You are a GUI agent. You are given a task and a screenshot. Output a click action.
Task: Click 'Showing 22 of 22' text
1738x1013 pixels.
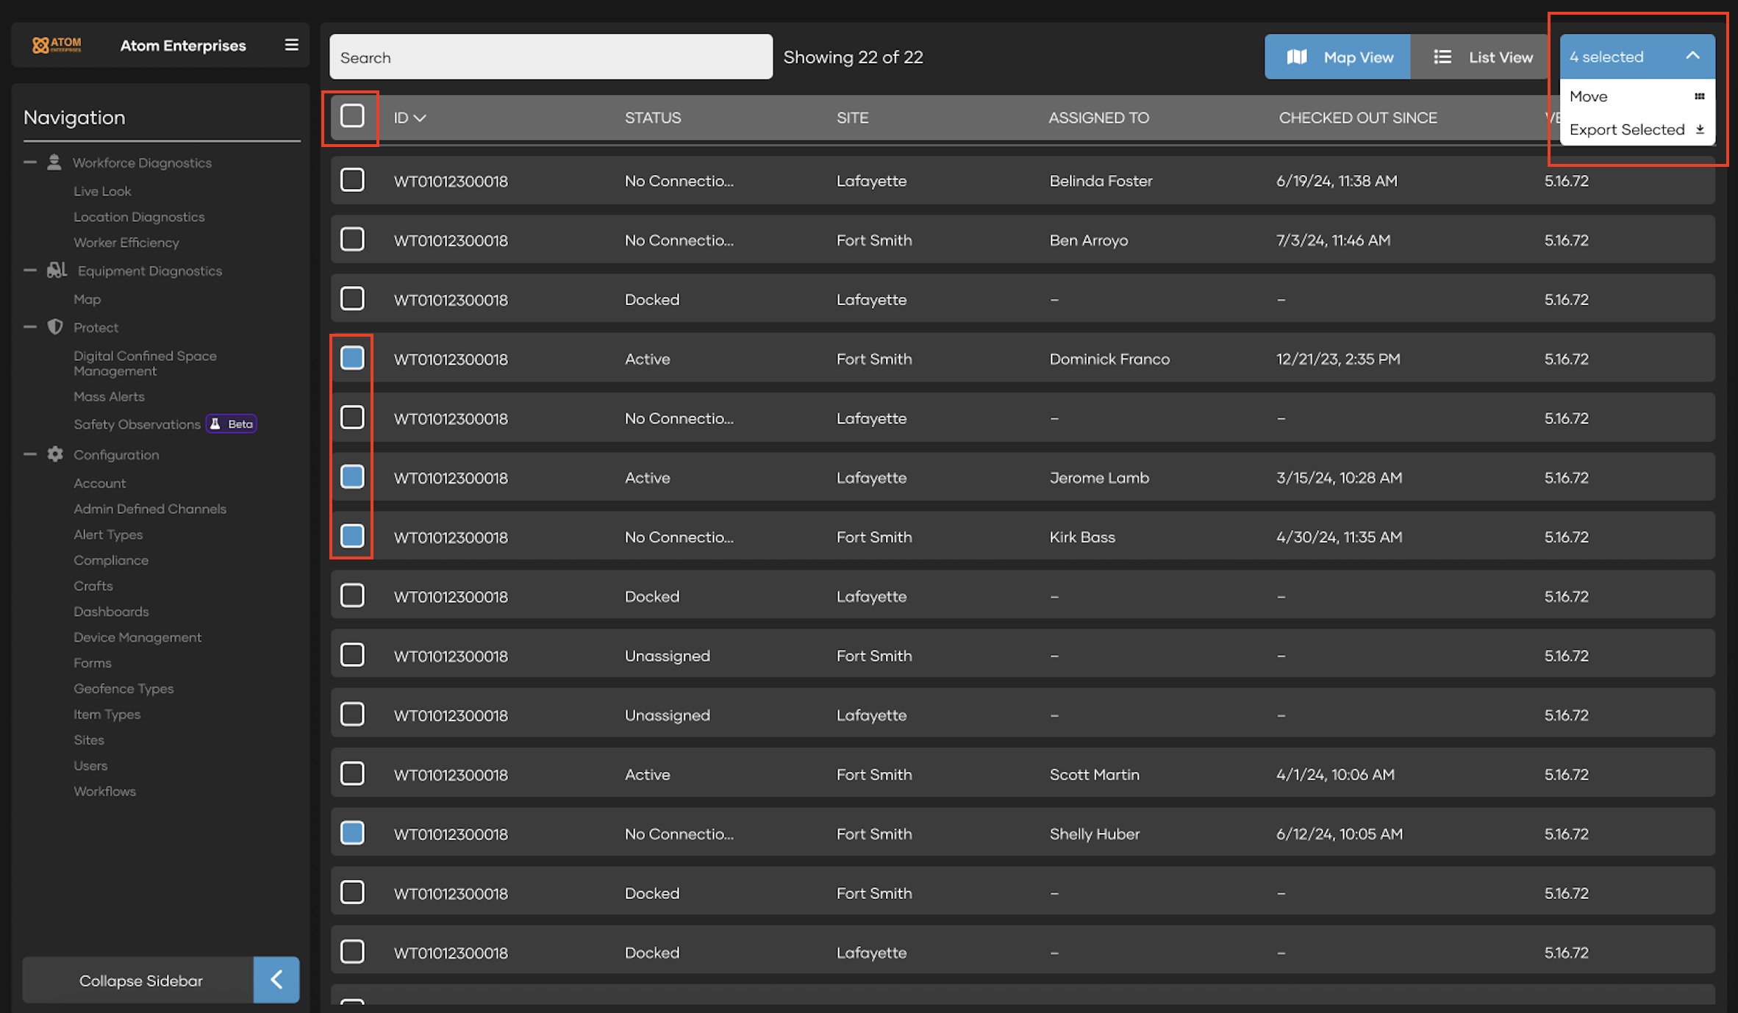click(853, 57)
